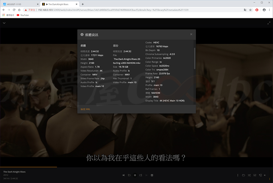Select the bt2020nc Color Space value
The width and height of the screenshot is (273, 183).
[x=164, y=66]
